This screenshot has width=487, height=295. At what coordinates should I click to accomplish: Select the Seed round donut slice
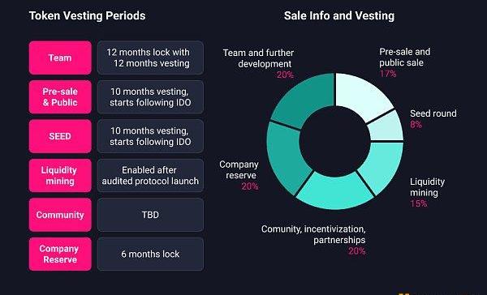coord(385,127)
